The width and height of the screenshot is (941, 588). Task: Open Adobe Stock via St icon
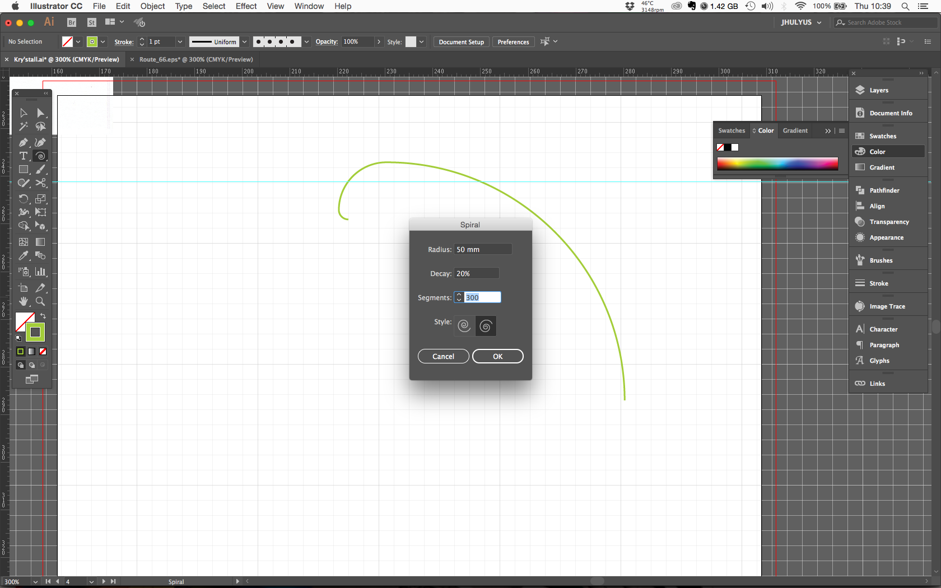pos(92,22)
